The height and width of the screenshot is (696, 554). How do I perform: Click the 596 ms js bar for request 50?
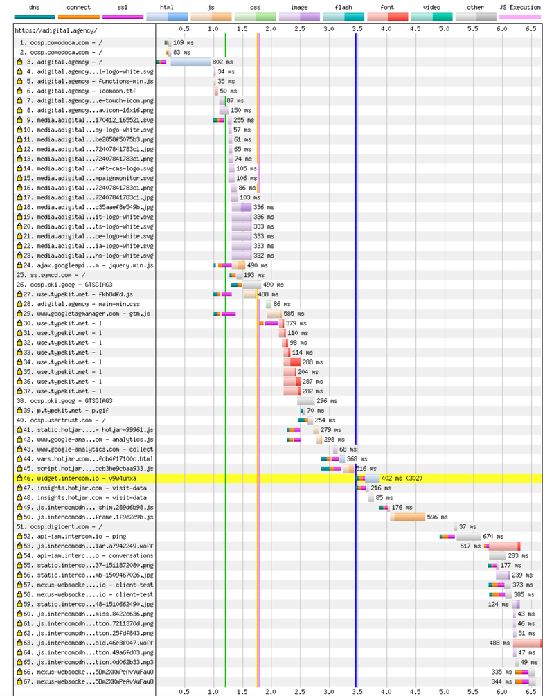(407, 517)
